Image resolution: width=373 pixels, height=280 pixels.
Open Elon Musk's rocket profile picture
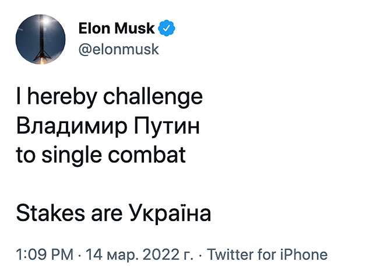point(41,39)
